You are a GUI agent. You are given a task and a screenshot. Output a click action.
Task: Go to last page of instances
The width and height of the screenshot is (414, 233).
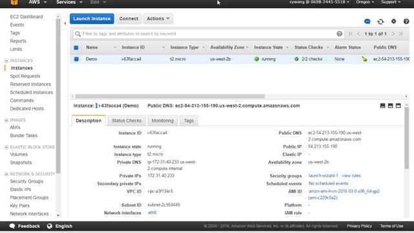[x=401, y=34]
